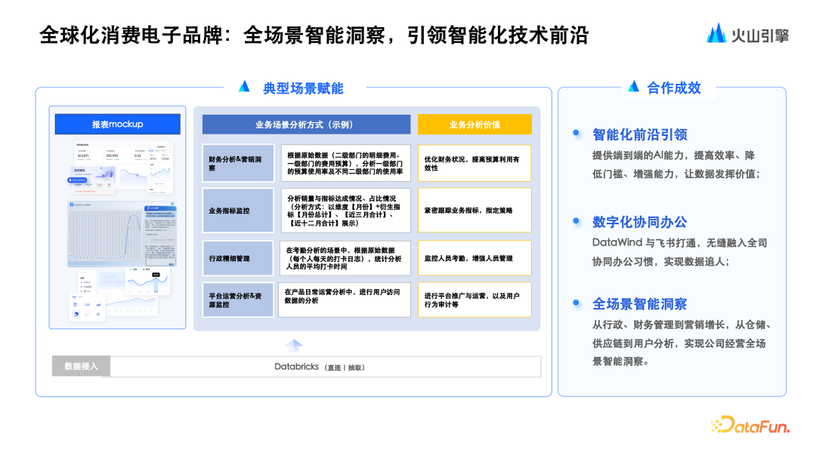Click the gray 数据接入 label
The height and width of the screenshot is (459, 816).
point(81,366)
